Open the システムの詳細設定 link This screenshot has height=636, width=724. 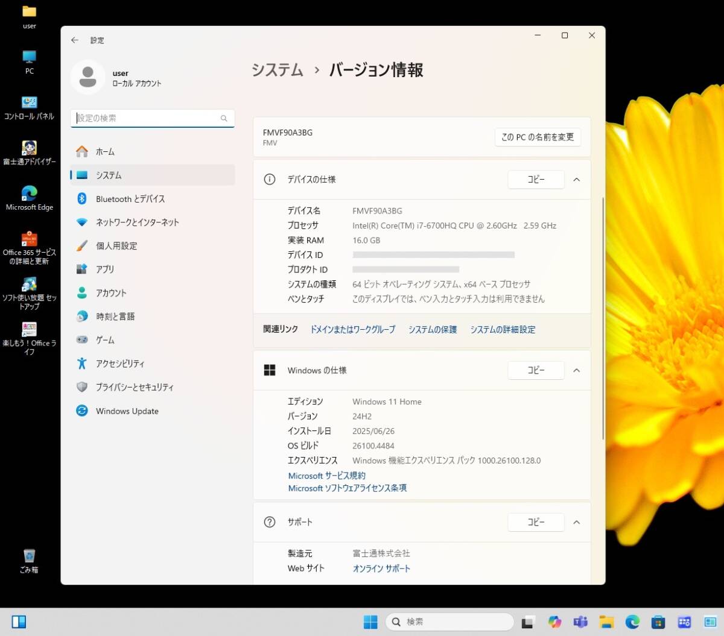503,329
